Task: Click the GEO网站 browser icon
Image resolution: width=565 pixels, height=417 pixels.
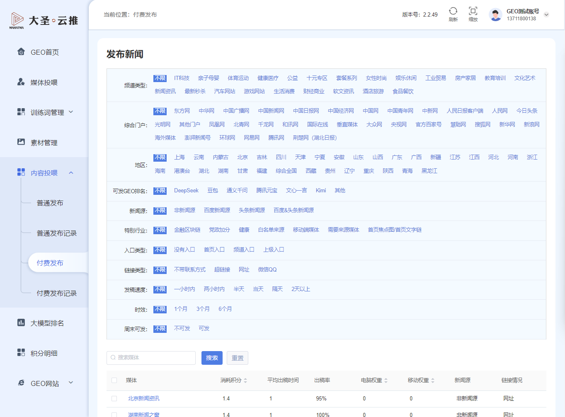Action: (x=21, y=383)
